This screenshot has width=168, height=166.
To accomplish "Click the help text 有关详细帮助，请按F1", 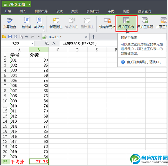I will pyautogui.click(x=144, y=62).
